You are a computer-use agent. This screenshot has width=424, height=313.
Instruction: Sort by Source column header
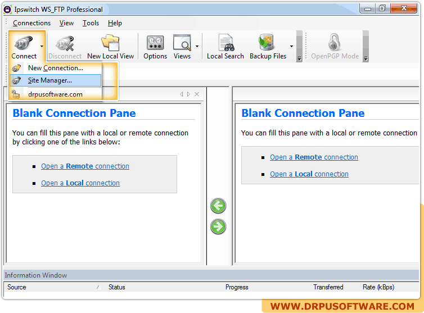(x=17, y=287)
